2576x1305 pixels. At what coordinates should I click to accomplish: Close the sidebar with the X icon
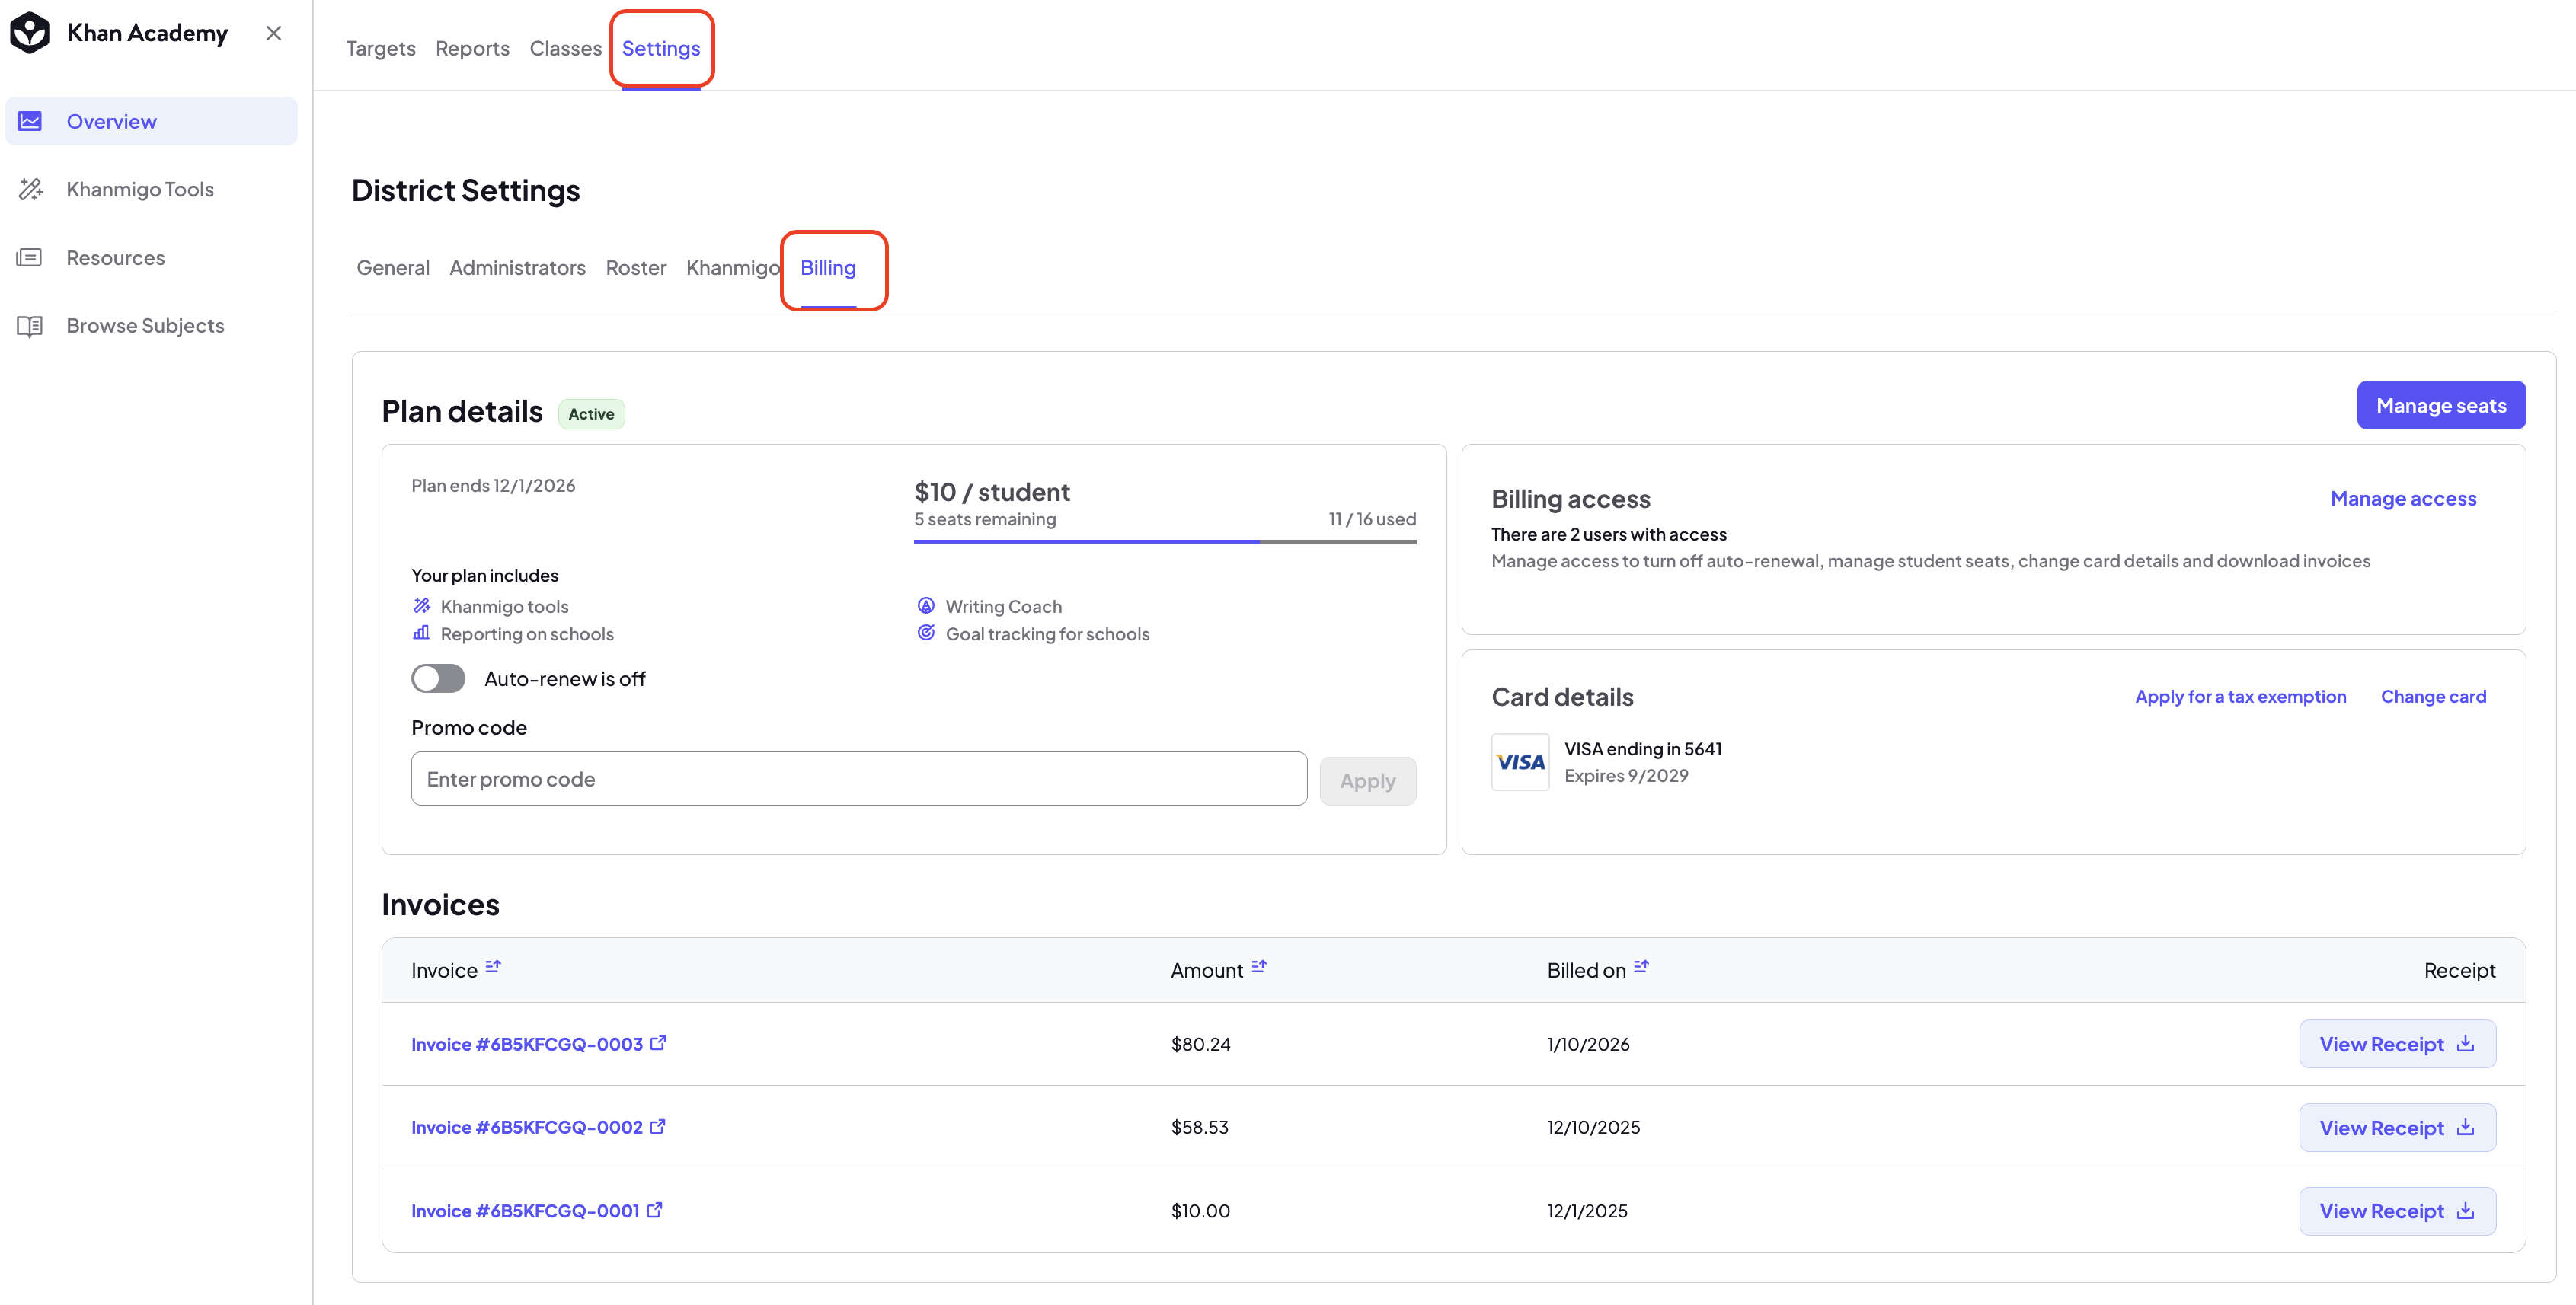274,33
